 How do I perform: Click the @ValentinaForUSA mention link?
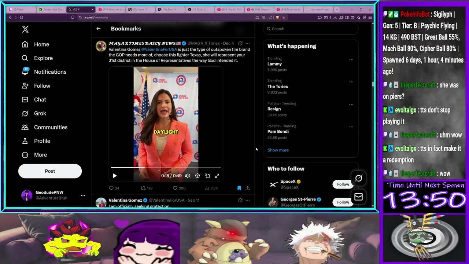pos(159,49)
